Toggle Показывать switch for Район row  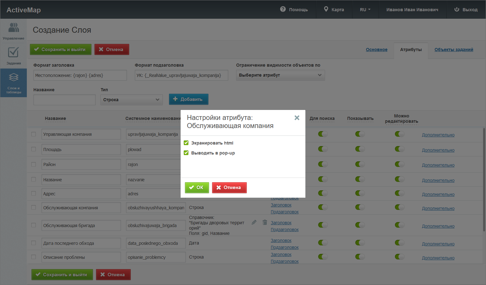360,164
